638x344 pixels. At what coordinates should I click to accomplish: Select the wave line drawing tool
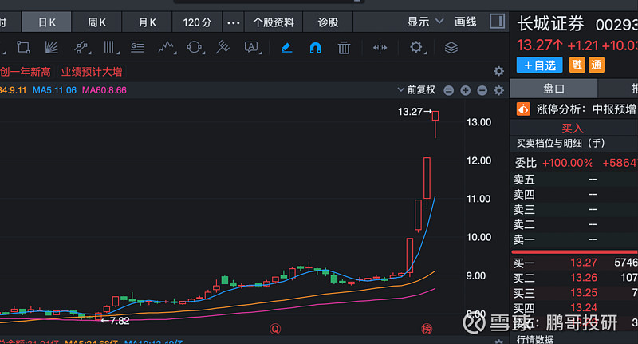[x=166, y=48]
